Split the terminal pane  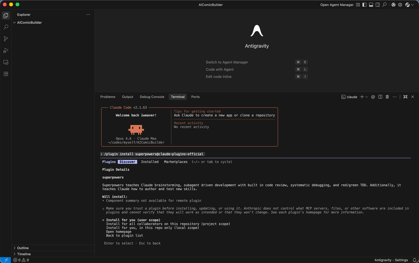[380, 97]
